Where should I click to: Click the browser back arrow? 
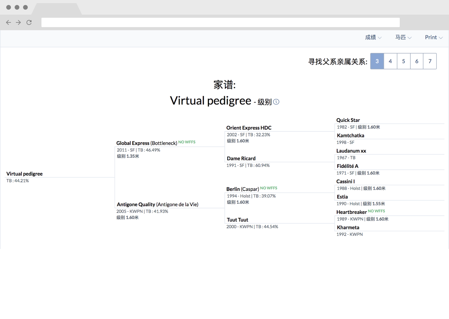tap(8, 22)
